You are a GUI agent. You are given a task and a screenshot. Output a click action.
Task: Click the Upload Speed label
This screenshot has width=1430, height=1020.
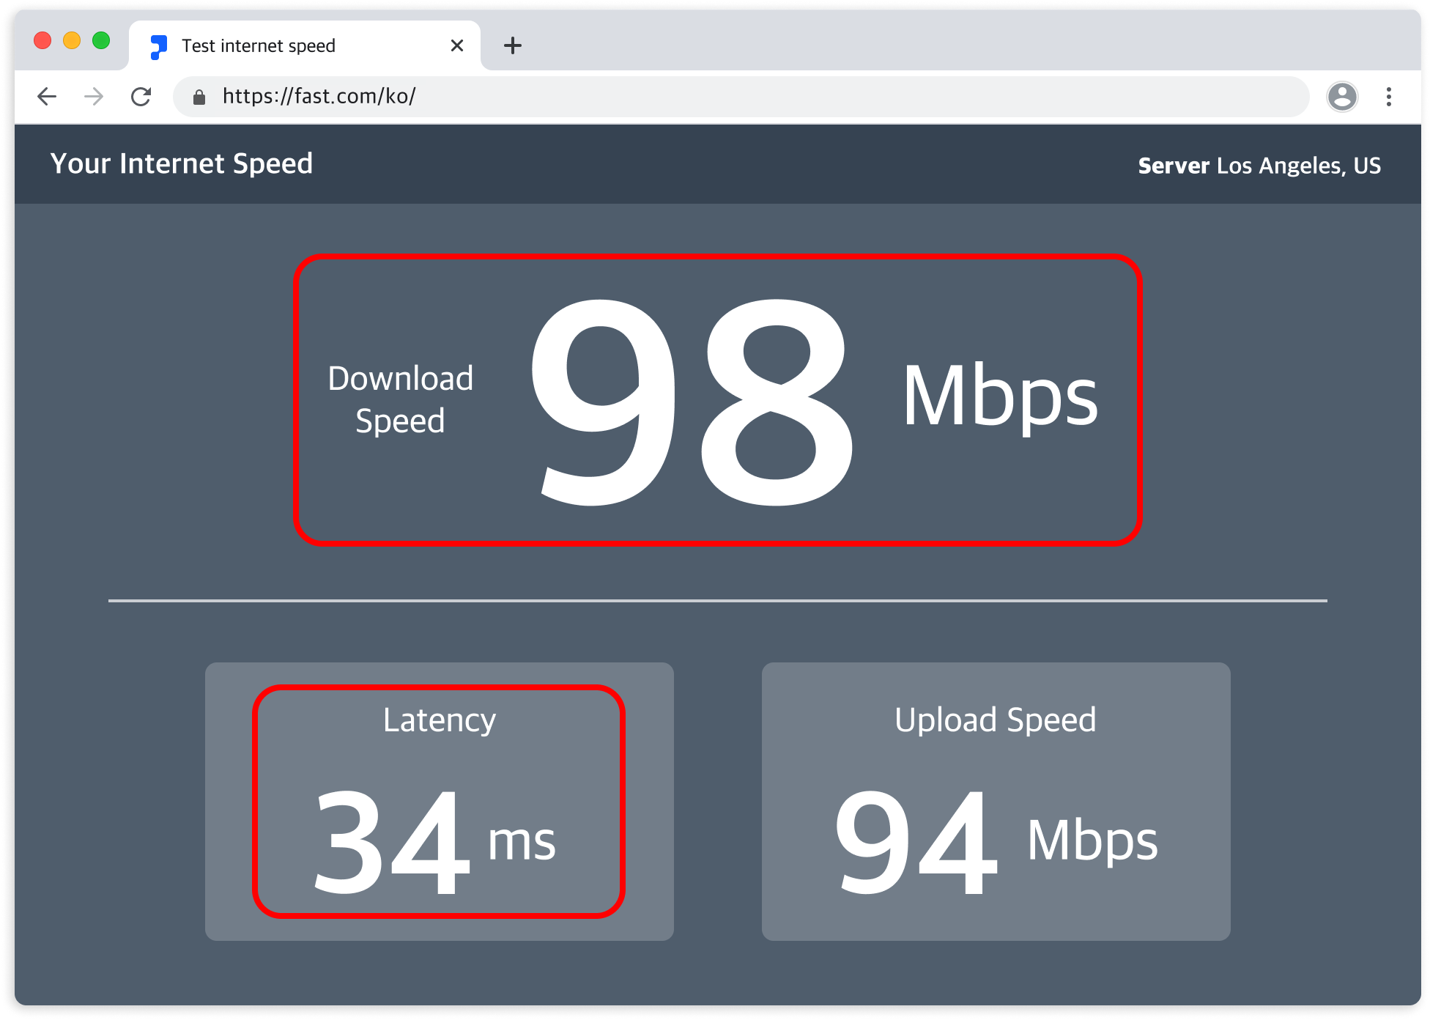[x=996, y=720]
